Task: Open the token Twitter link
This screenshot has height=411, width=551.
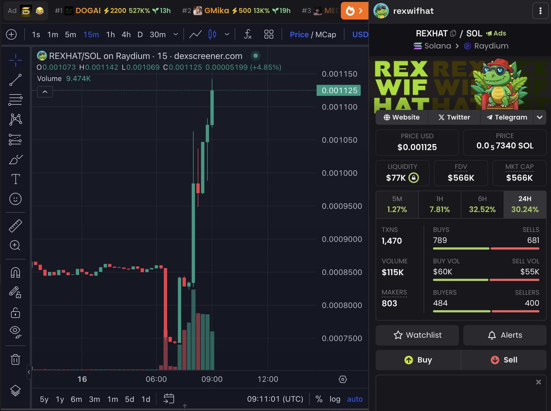Action: pos(454,117)
